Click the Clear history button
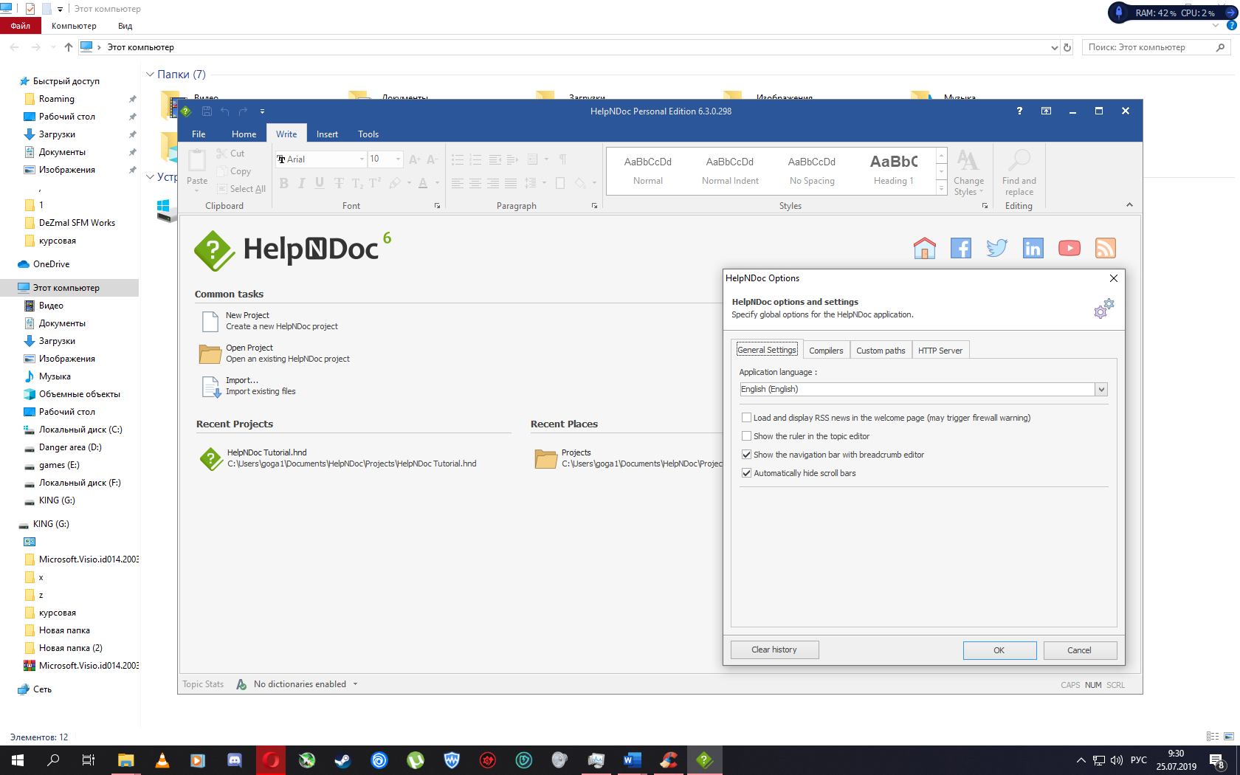This screenshot has width=1240, height=775. click(774, 650)
